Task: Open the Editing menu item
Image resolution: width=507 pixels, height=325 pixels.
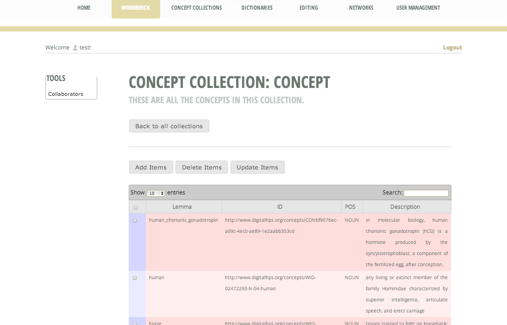Action: pos(308,8)
